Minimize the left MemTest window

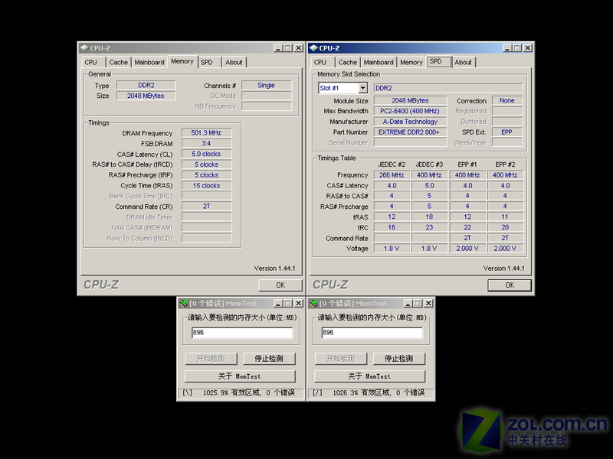coord(278,303)
